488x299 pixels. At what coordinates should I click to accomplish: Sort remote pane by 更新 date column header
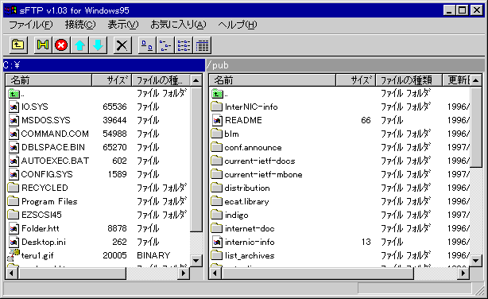pos(456,80)
